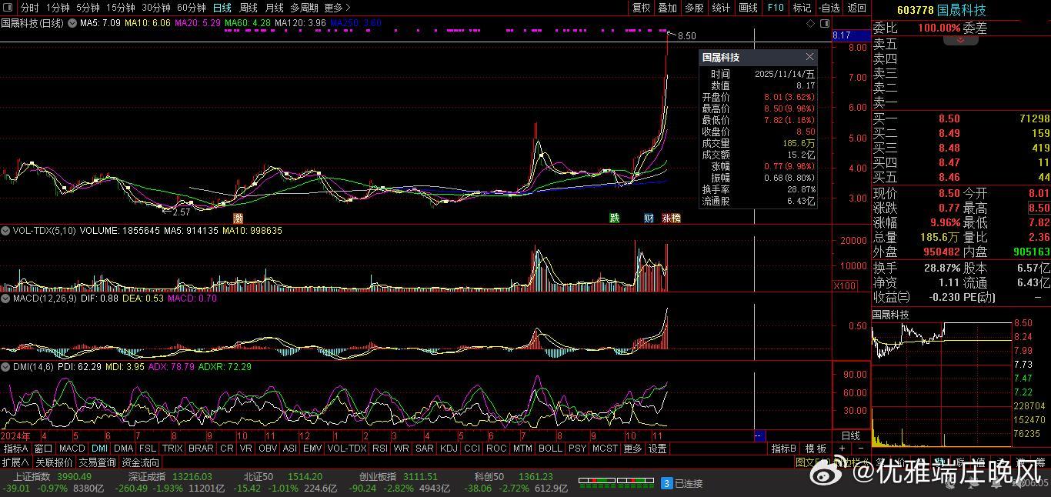Select TRIX indicator
Image resolution: width=1051 pixels, height=497 pixels.
pos(172,449)
